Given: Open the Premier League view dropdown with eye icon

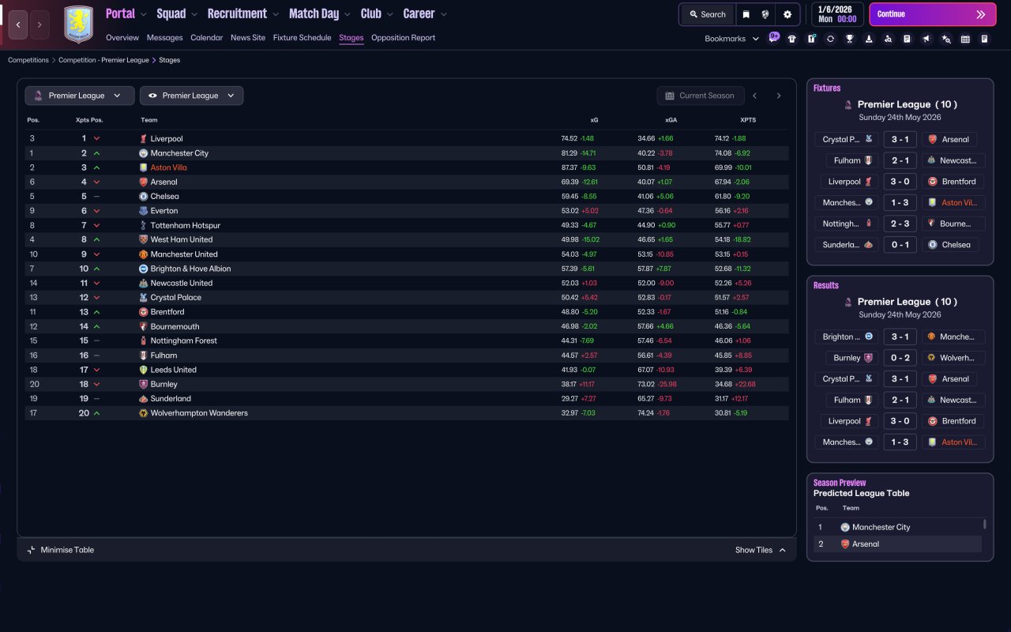Looking at the screenshot, I should (x=191, y=96).
